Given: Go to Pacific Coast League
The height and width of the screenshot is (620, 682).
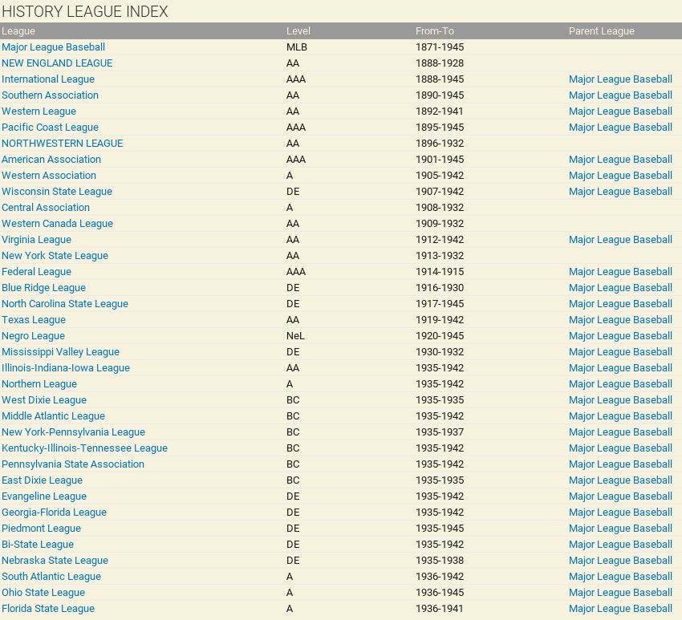Looking at the screenshot, I should [x=50, y=128].
